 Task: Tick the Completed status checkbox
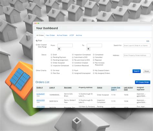[94, 55]
